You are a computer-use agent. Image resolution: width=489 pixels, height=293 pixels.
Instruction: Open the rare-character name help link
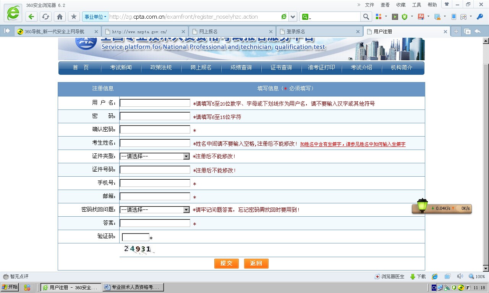click(x=353, y=144)
